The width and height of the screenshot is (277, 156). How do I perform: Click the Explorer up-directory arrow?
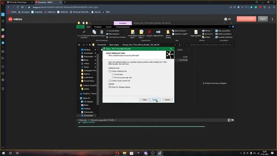(x=90, y=45)
